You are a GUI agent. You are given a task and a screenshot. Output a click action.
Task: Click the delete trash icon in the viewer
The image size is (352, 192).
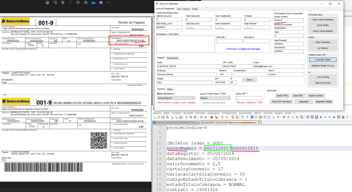[62, 2]
